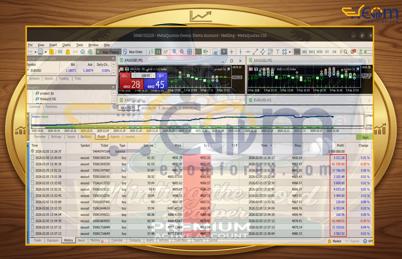Select the text label T tool

(277, 52)
